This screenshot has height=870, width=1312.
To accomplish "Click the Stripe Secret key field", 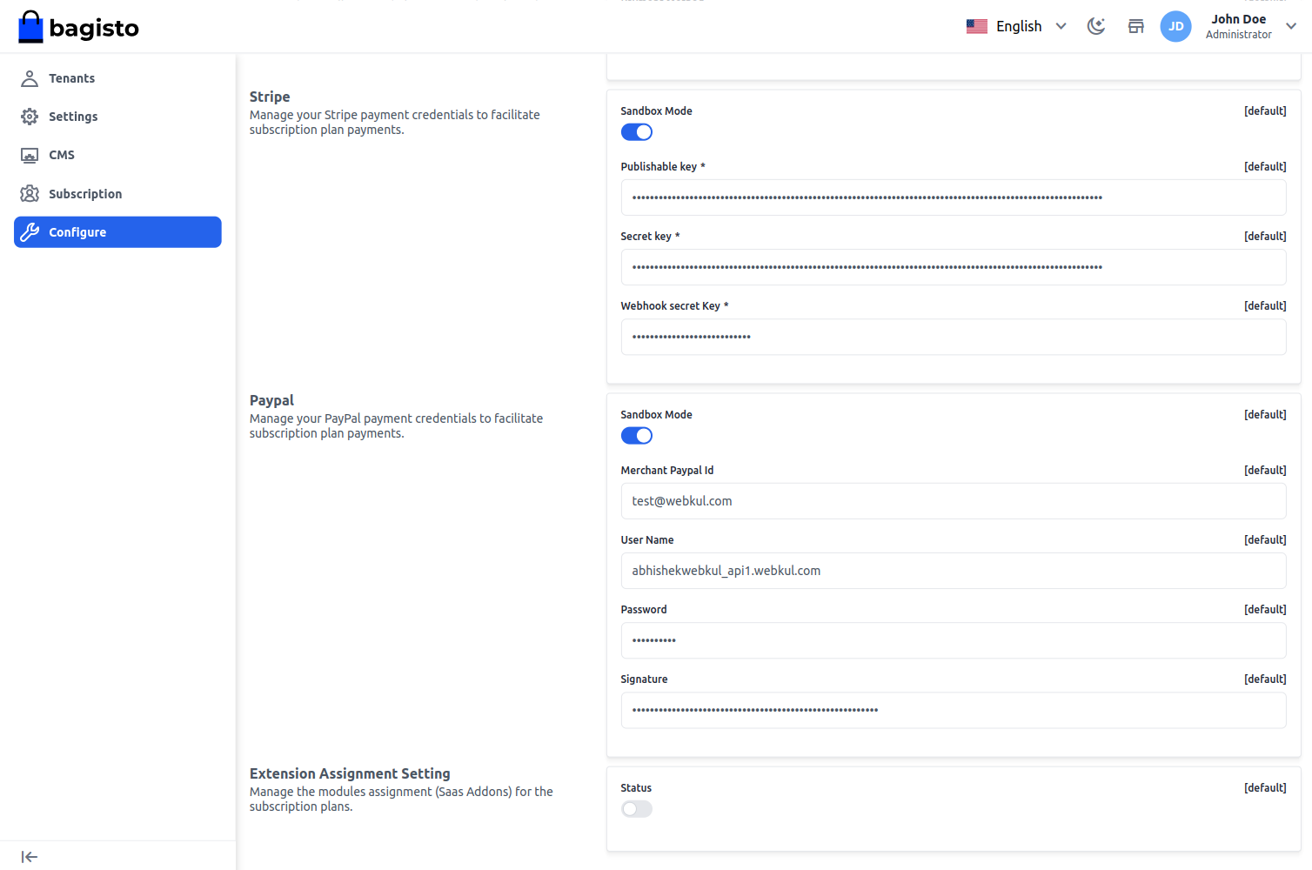I will pyautogui.click(x=954, y=267).
